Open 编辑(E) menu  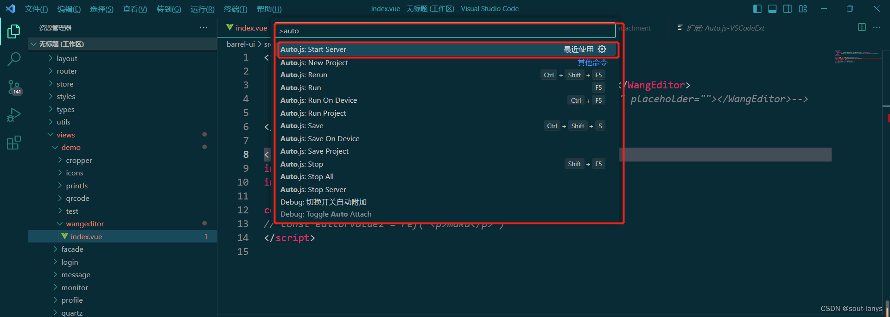coord(69,9)
